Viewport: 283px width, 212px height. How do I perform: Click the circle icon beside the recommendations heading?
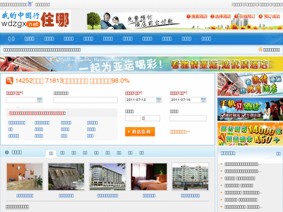[7, 152]
